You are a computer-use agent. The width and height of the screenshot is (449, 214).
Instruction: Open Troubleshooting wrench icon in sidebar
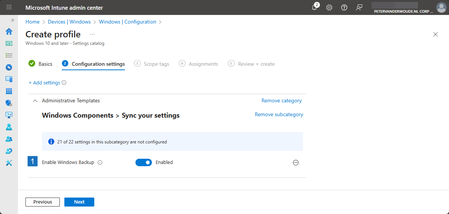point(9,163)
